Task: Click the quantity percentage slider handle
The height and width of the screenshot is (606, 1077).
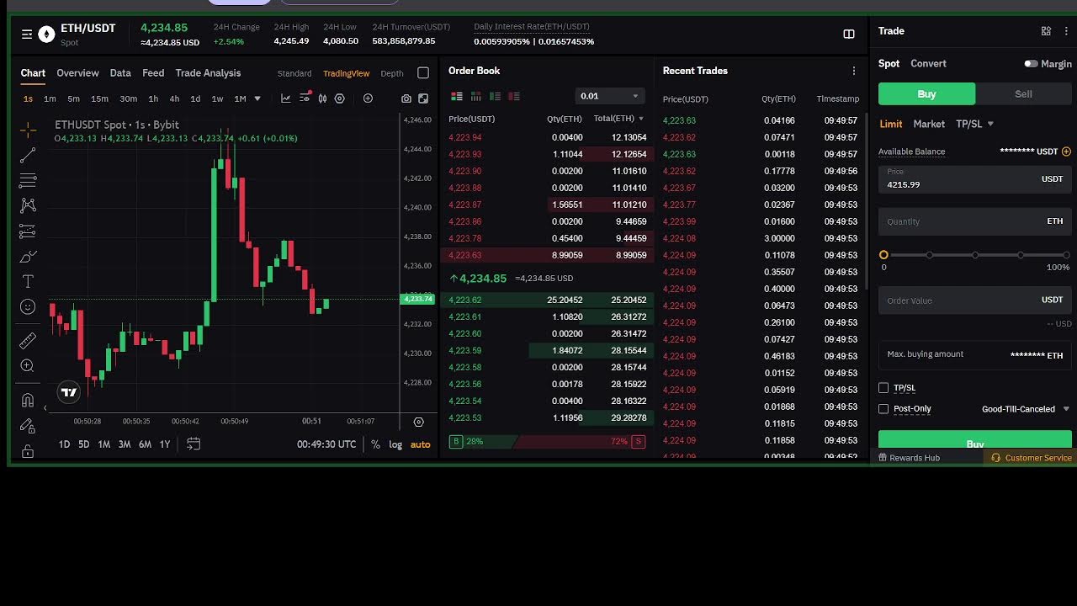Action: point(883,254)
